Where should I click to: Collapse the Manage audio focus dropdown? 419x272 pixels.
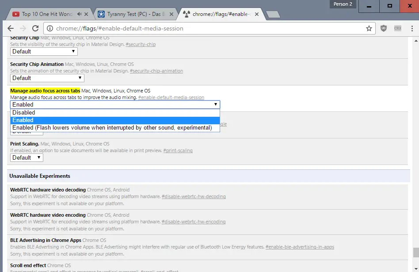tap(115, 104)
